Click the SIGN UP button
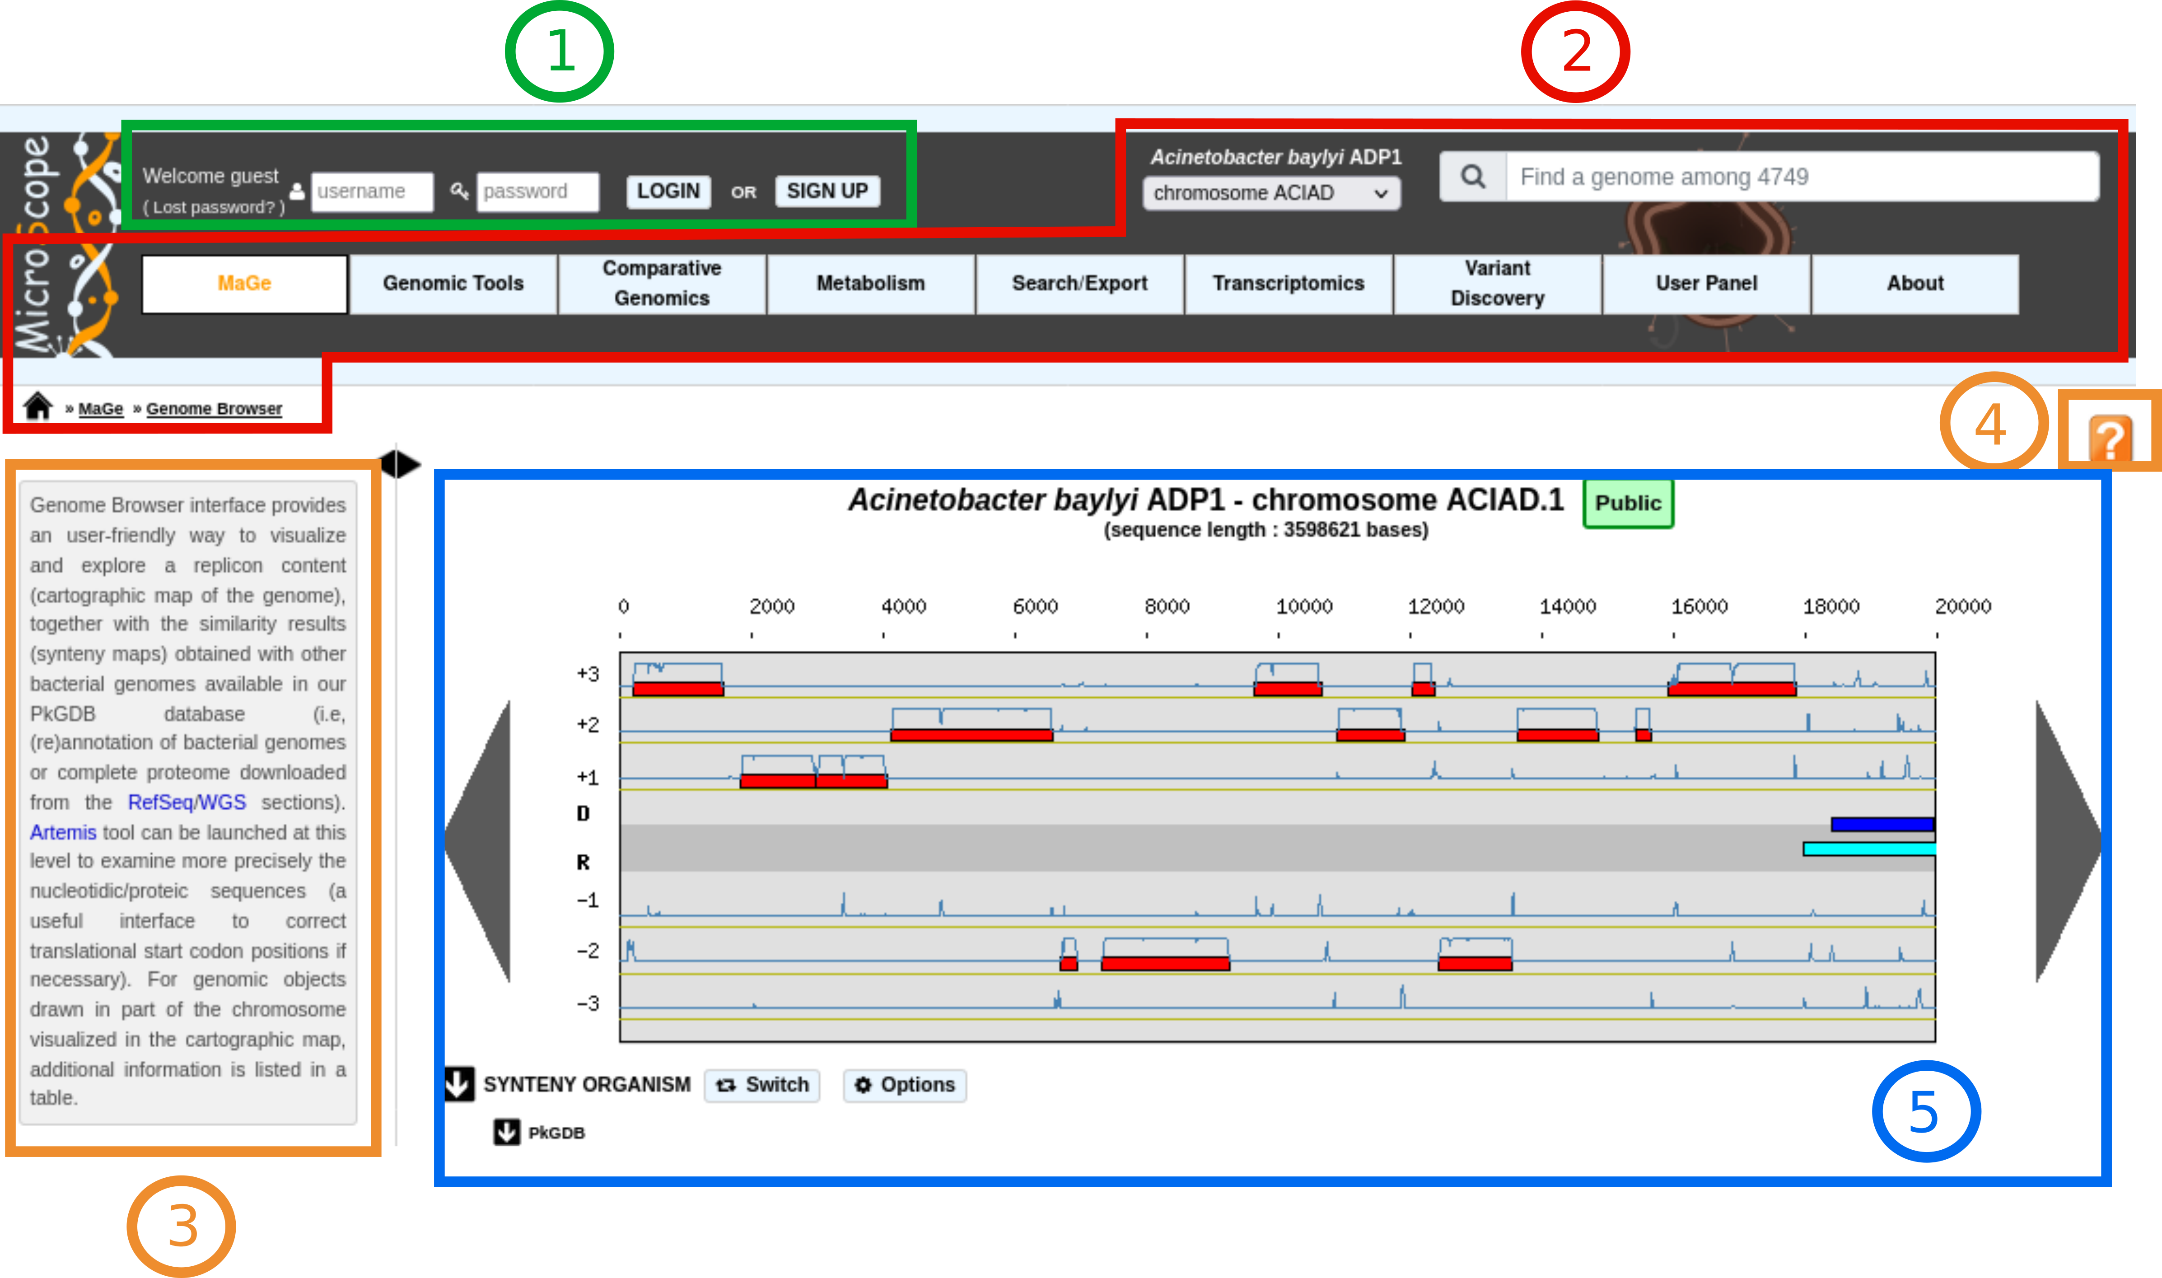The height and width of the screenshot is (1278, 2162). (x=827, y=191)
